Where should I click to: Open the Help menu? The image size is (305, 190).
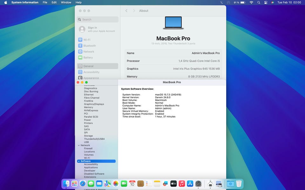pyautogui.click(x=78, y=3)
